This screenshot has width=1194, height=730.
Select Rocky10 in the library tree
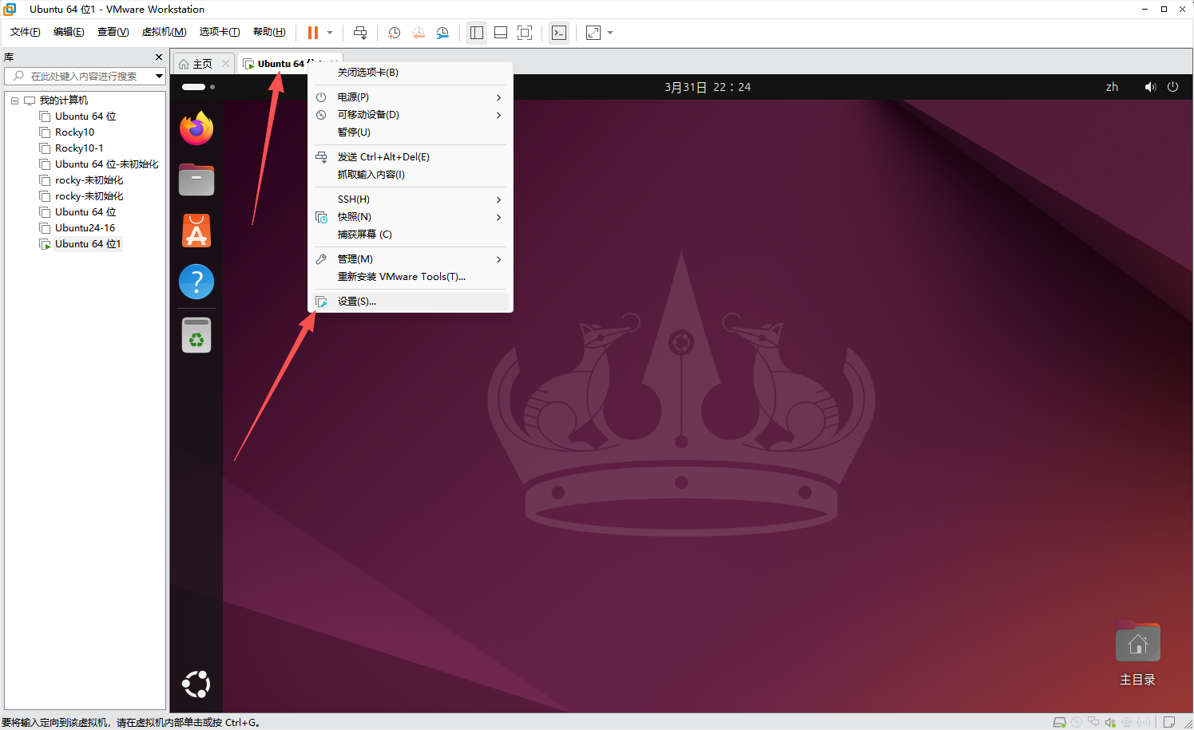[74, 132]
